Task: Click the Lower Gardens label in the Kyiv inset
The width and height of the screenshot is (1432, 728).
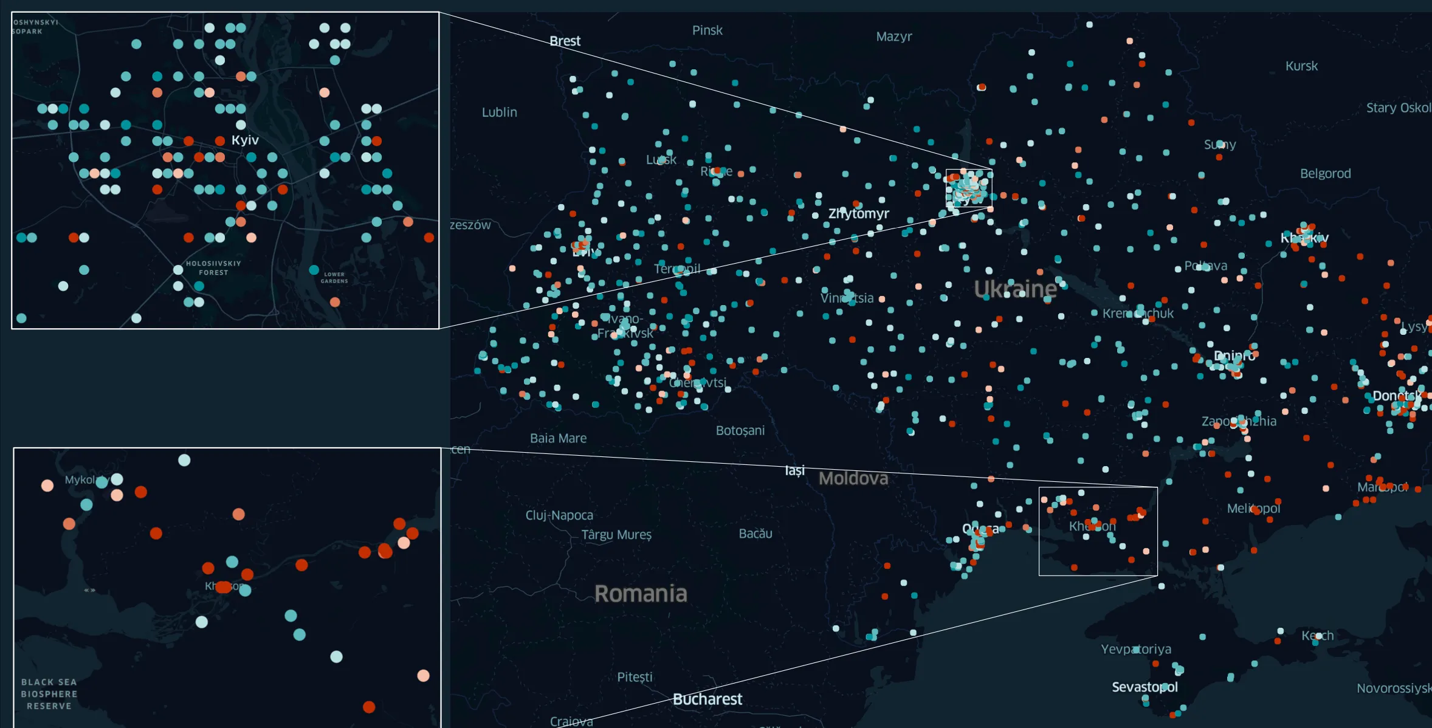Action: [334, 278]
